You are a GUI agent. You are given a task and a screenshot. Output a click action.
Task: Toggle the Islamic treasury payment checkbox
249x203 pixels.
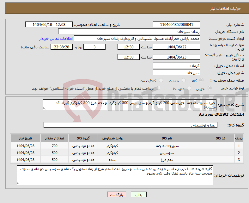158,89
